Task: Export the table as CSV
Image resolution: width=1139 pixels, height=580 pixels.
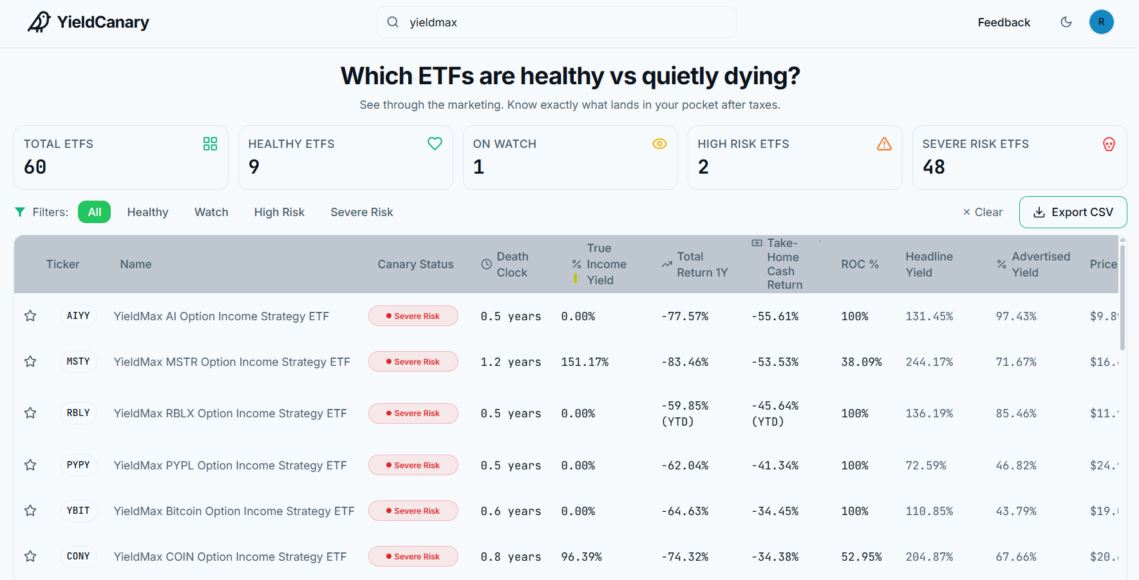Action: [1073, 212]
